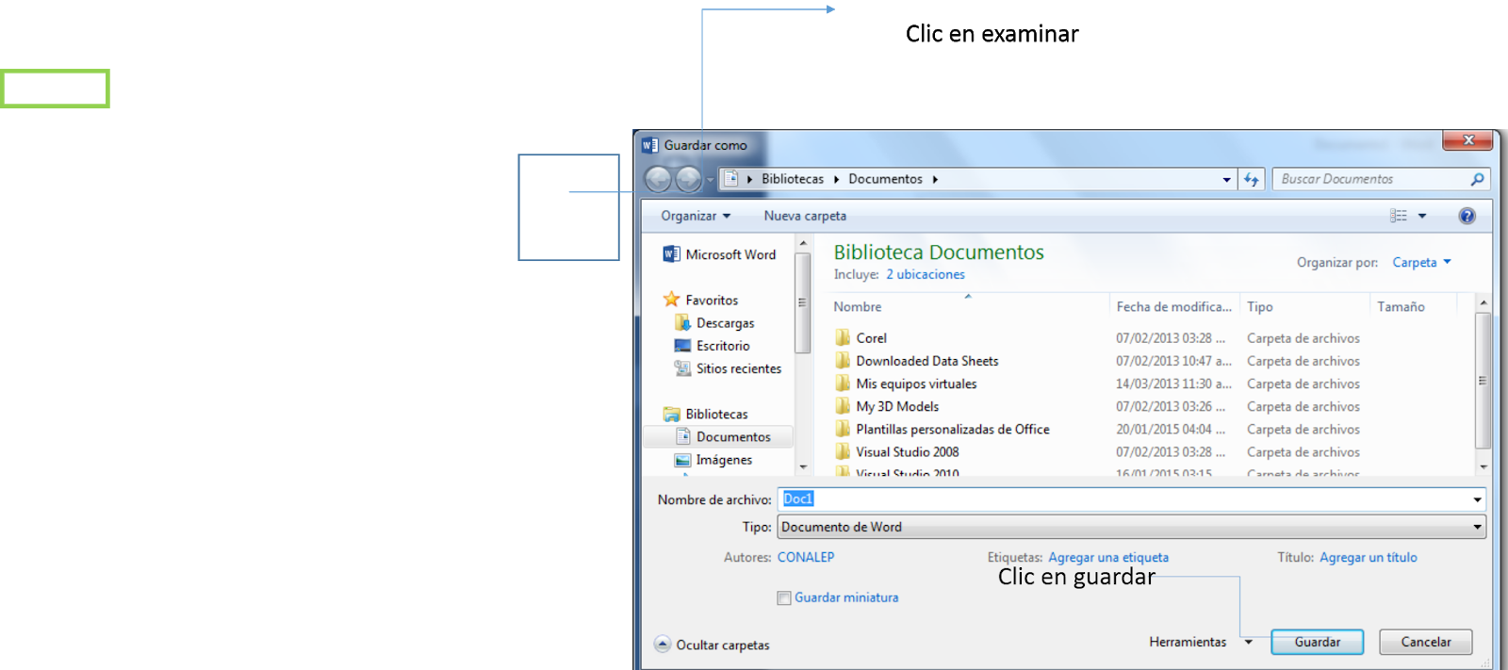This screenshot has width=1508, height=670.
Task: Open the help question mark icon
Action: pyautogui.click(x=1467, y=216)
